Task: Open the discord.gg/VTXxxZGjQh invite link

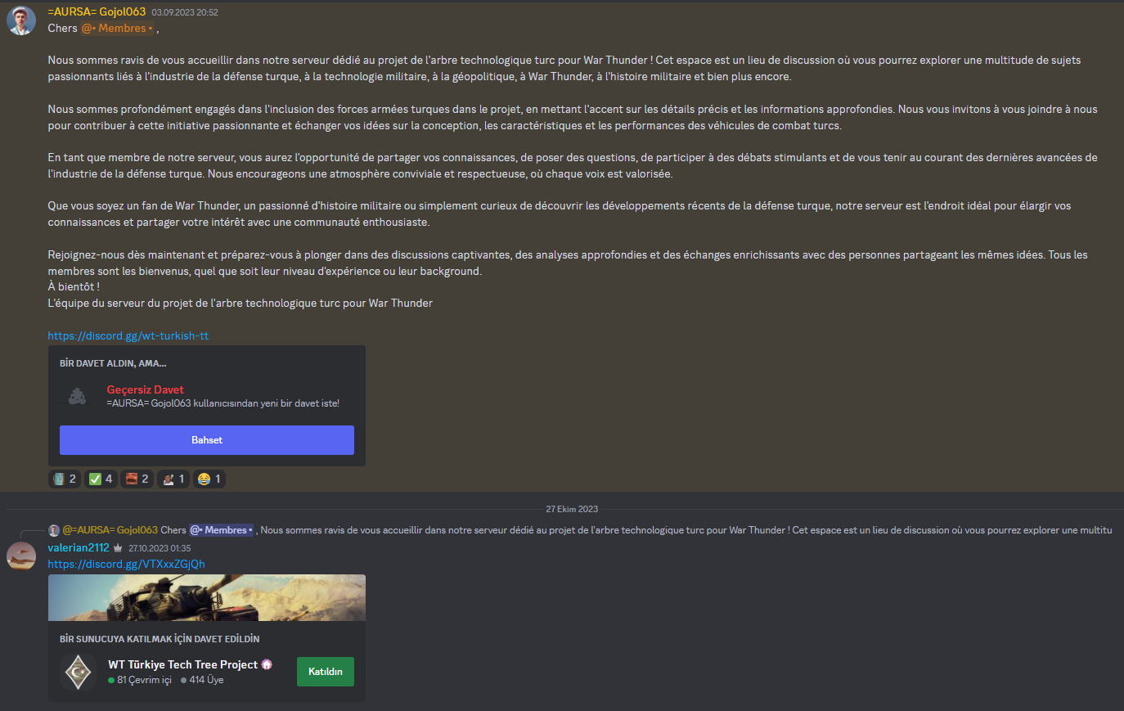Action: (126, 564)
